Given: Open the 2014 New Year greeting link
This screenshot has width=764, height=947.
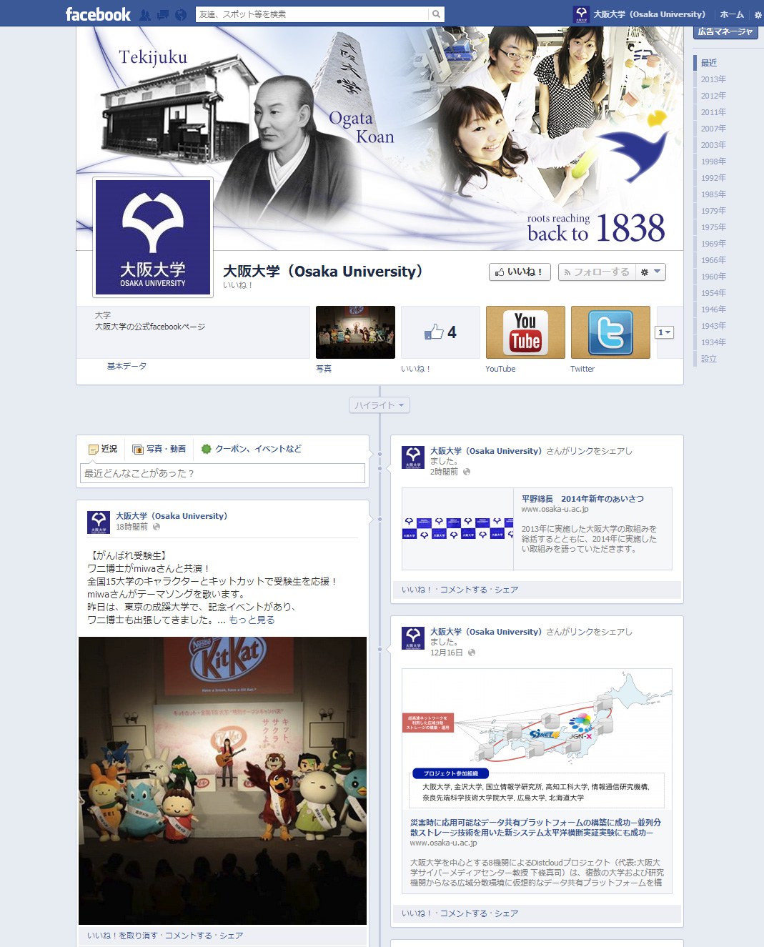Looking at the screenshot, I should click(x=582, y=499).
